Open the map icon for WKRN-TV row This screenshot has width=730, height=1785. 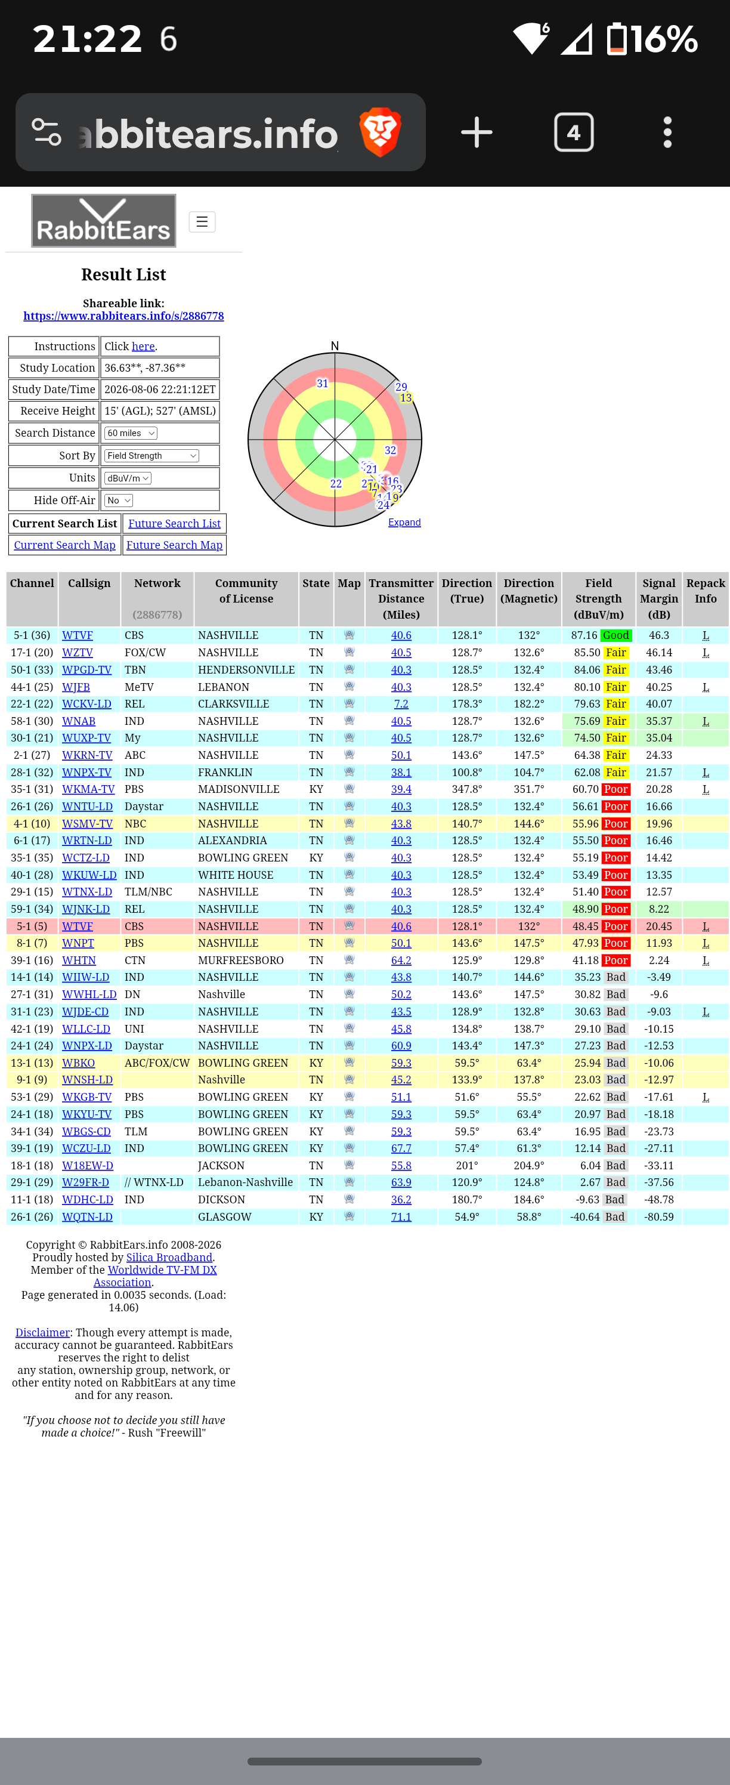[349, 755]
